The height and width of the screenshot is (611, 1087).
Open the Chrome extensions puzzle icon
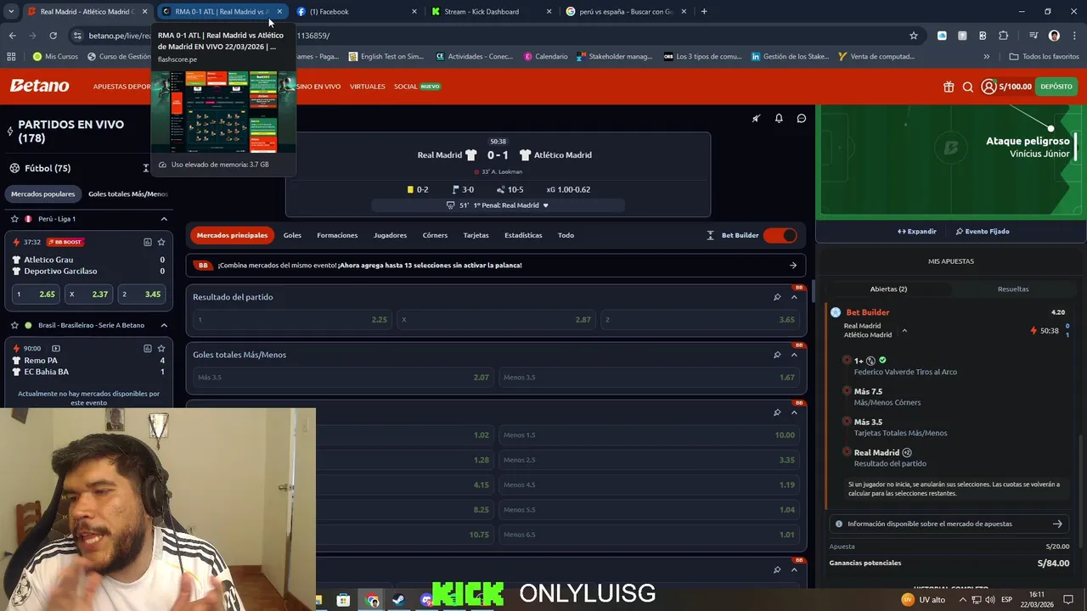coord(1004,36)
